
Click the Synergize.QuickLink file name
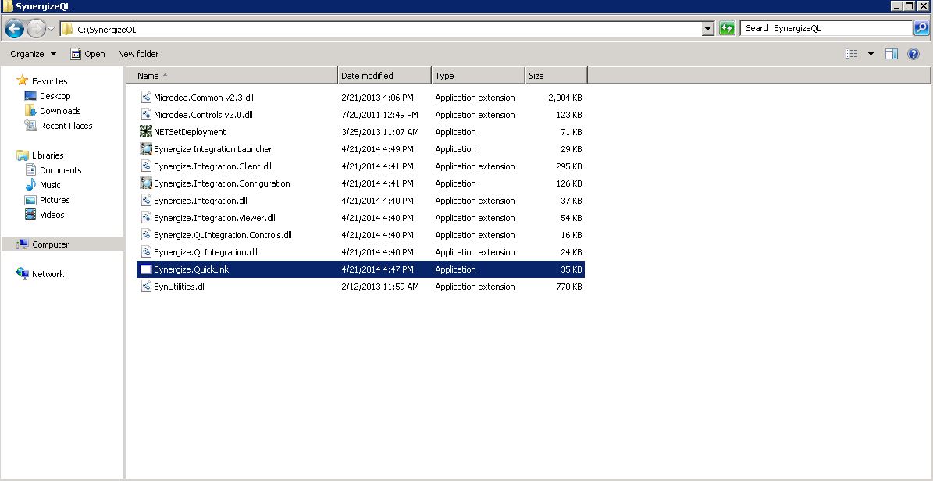point(191,269)
